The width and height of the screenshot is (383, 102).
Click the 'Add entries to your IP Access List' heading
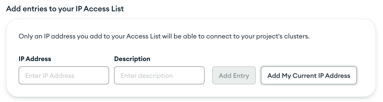point(65,9)
